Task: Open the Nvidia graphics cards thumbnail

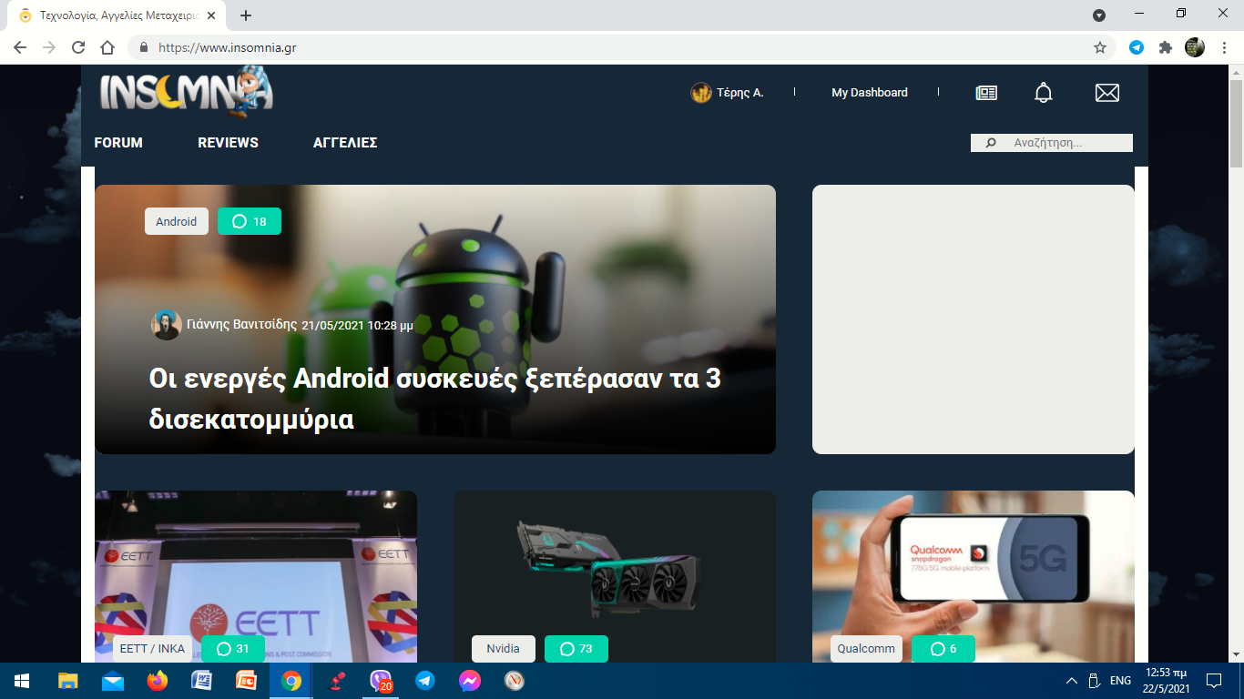Action: tap(615, 577)
